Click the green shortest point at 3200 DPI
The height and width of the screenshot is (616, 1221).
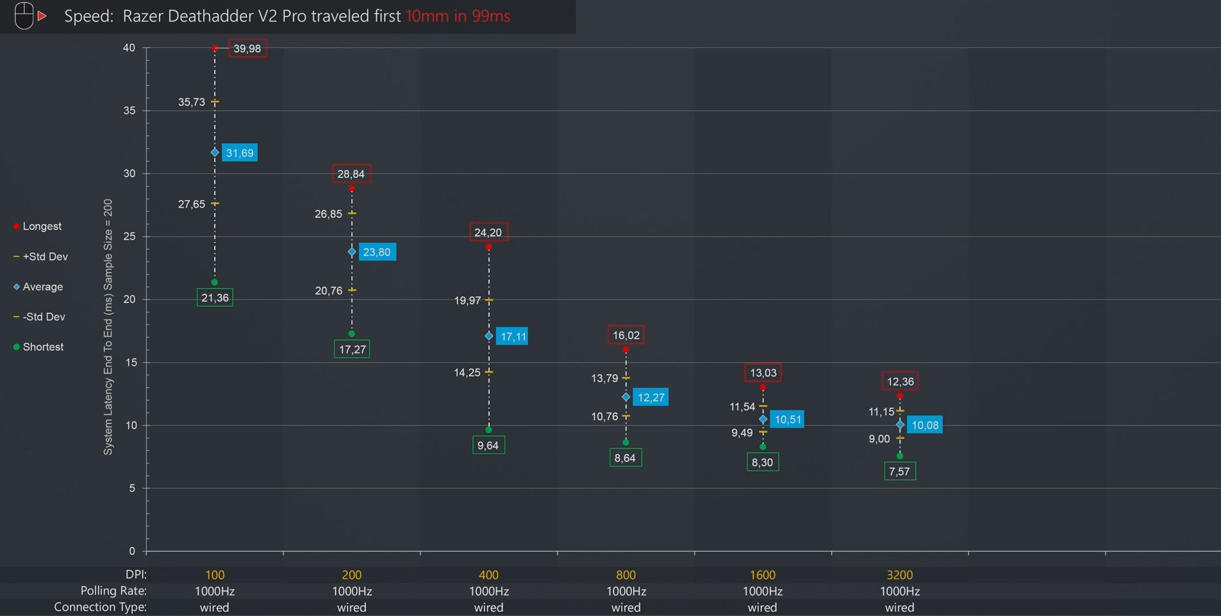click(x=900, y=456)
